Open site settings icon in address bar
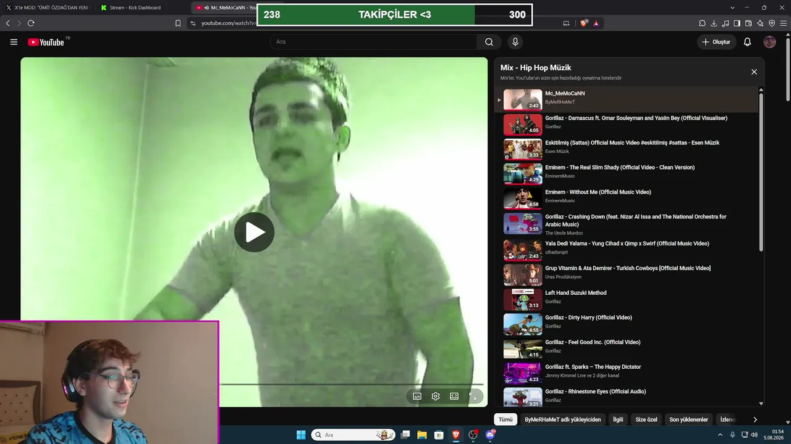The width and height of the screenshot is (791, 444). [193, 23]
